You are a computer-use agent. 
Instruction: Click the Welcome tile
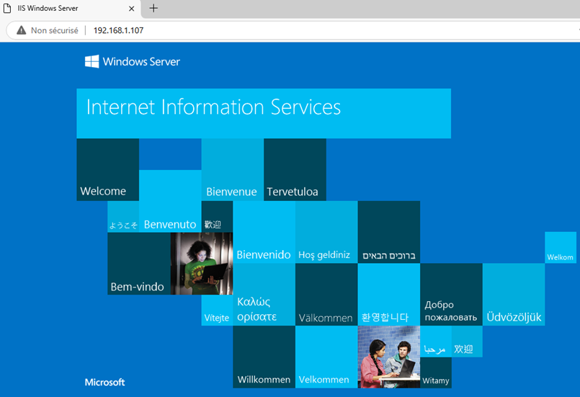[x=107, y=170]
